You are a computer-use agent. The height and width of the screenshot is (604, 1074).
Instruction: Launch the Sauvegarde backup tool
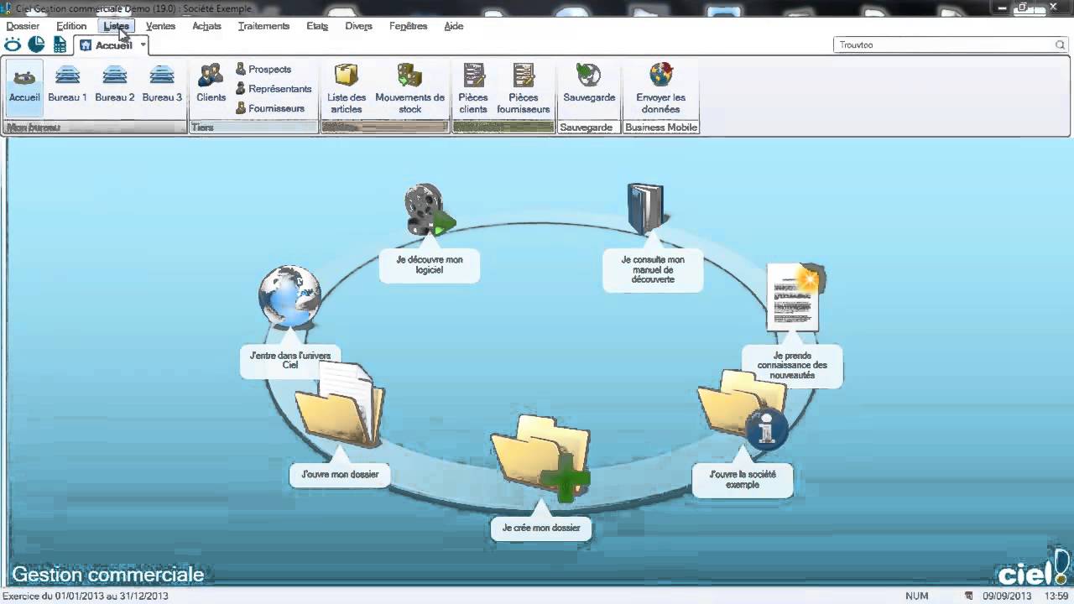589,84
